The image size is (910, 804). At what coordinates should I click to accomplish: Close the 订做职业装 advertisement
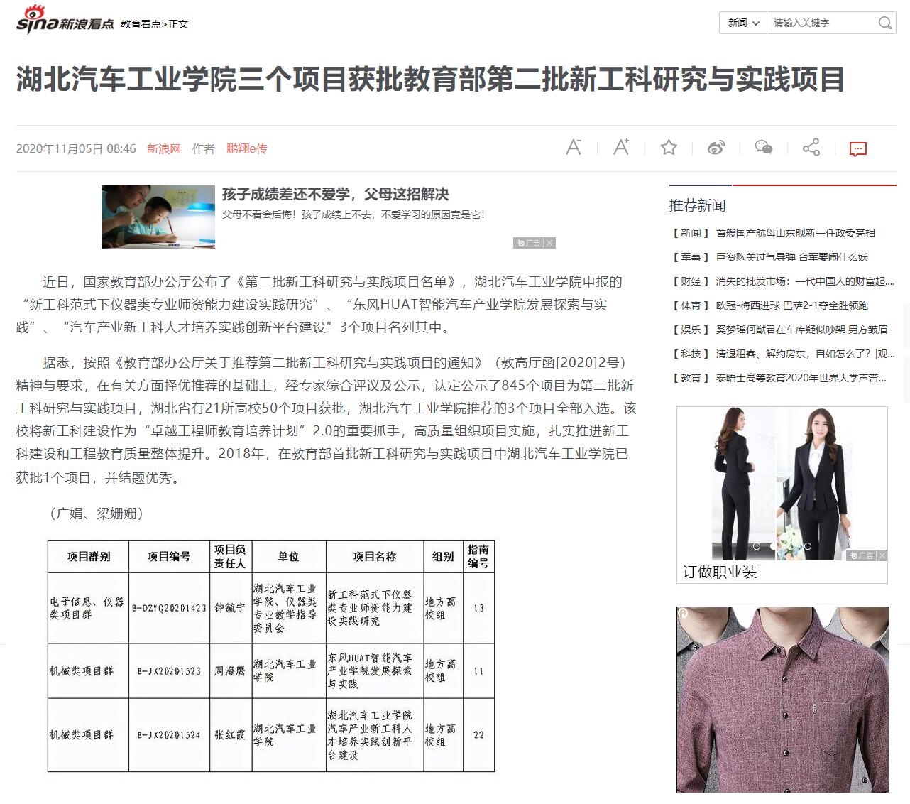882,555
